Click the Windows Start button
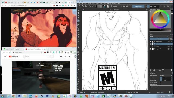Viewport: 174px width, 98px height. coord(2,96)
